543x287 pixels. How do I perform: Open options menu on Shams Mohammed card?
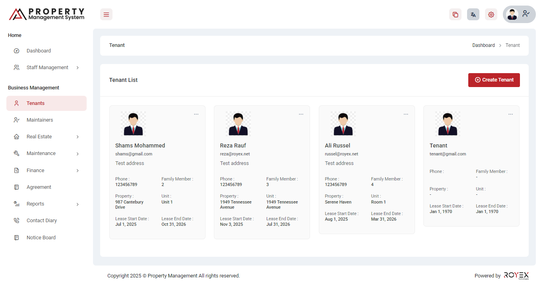[196, 114]
